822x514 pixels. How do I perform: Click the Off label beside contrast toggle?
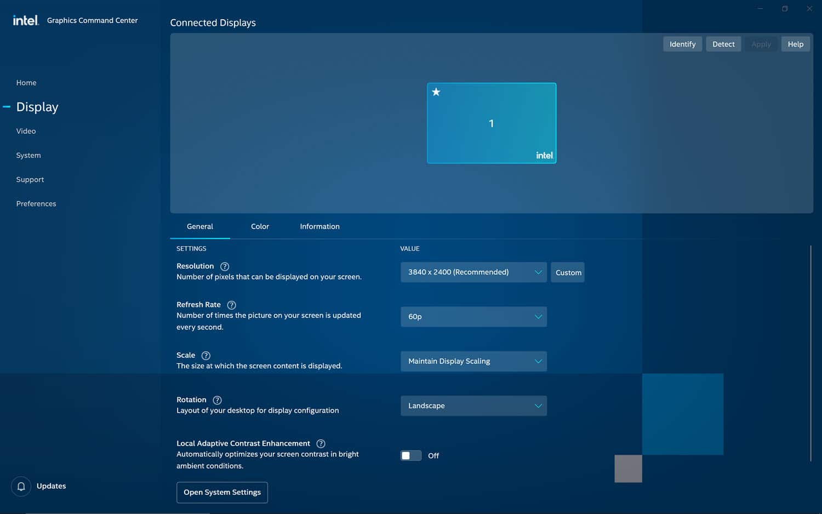(x=433, y=455)
